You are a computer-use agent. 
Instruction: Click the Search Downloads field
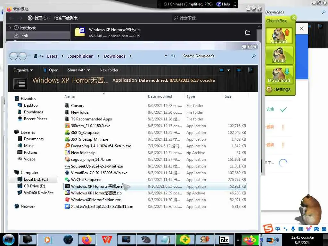pyautogui.click(x=217, y=56)
